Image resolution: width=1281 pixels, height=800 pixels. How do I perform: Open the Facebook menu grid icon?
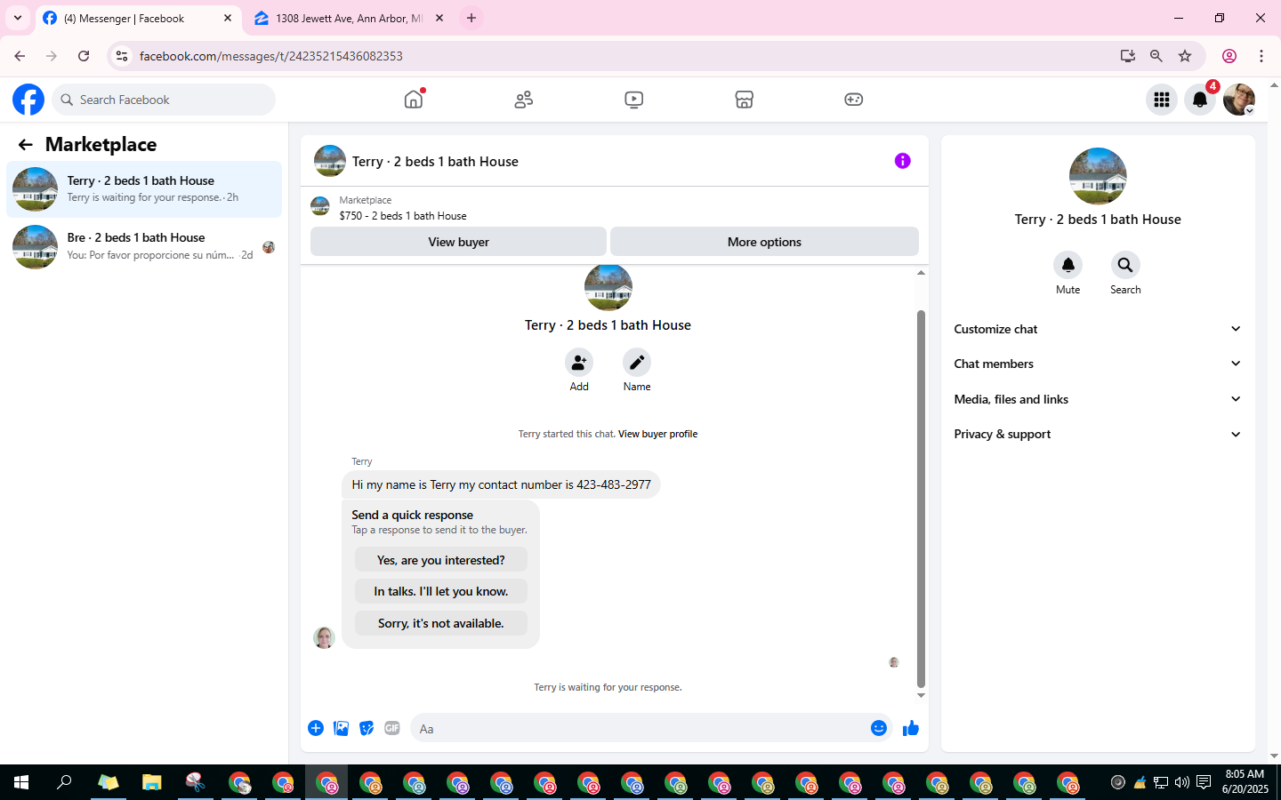click(x=1162, y=100)
